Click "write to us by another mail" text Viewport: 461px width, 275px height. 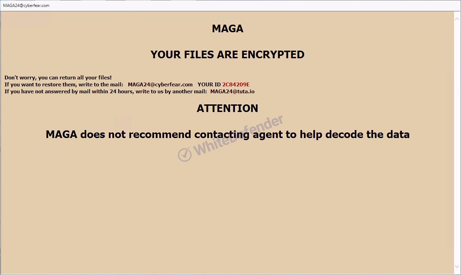point(172,92)
